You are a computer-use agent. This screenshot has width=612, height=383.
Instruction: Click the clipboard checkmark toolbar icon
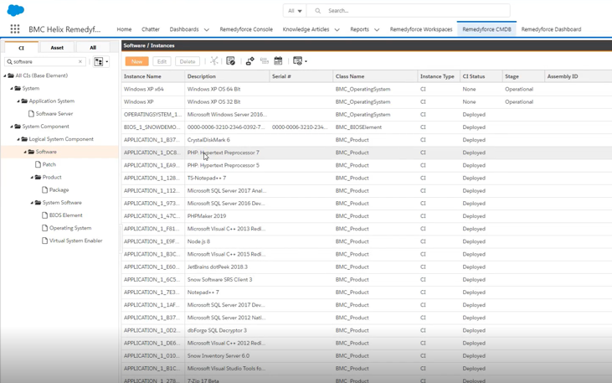point(231,61)
